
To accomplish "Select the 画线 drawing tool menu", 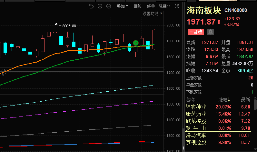I will coord(137,6).
